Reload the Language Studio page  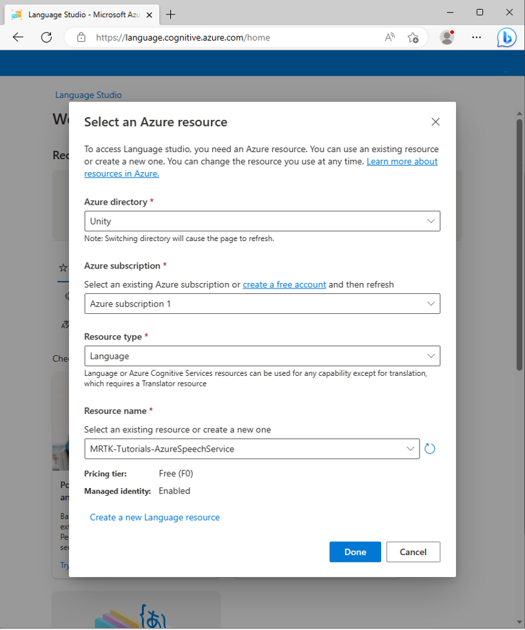click(x=47, y=37)
